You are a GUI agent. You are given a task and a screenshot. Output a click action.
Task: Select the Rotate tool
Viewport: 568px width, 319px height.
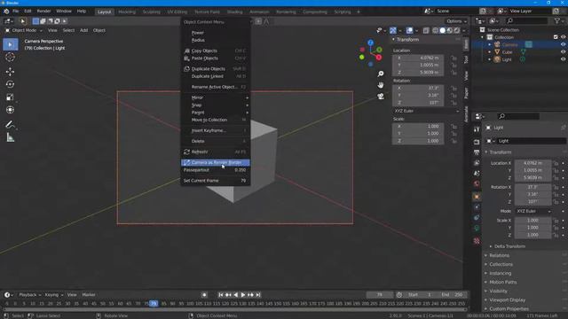coord(10,84)
